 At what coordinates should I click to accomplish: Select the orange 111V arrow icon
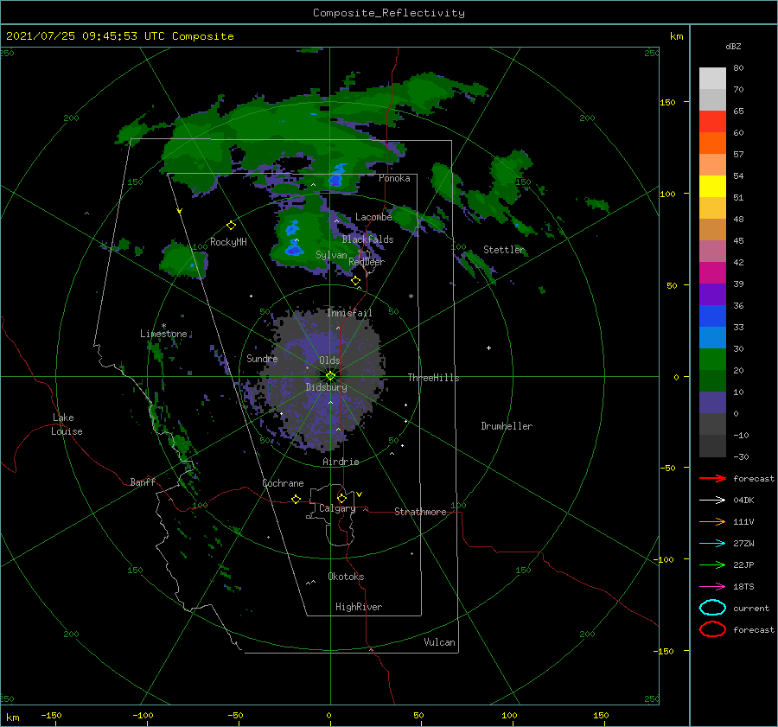[x=712, y=521]
